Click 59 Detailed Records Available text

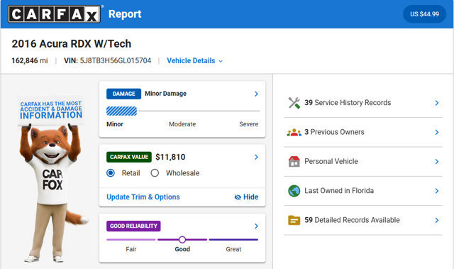pos(352,220)
